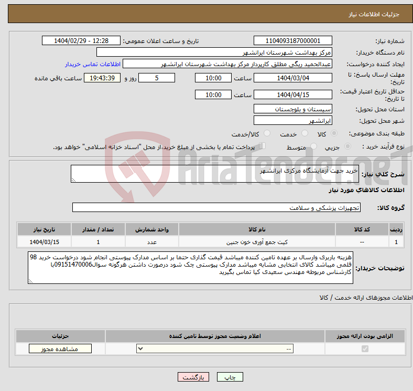
Task: Click the item name کیت جمع آوری خون جنین
Action: (257, 242)
